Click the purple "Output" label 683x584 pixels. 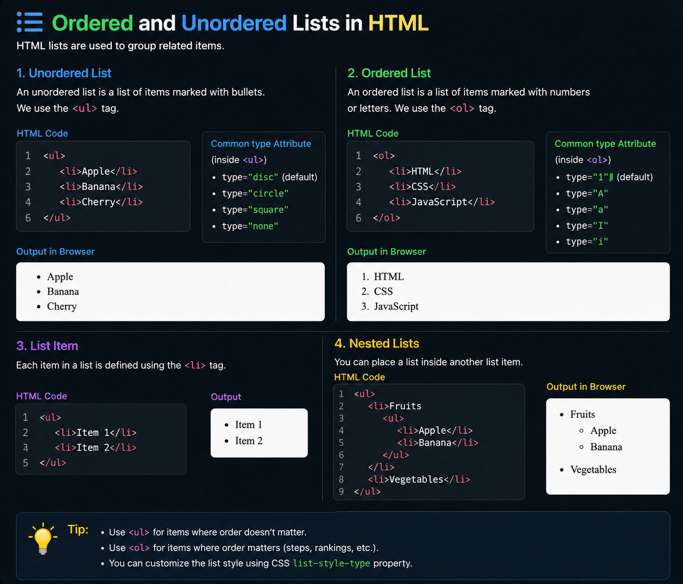pos(226,397)
